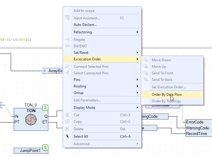Viewport: 212px width, 157px height.
Task: Click the RecordTime pin on right block
Action: coord(196,134)
